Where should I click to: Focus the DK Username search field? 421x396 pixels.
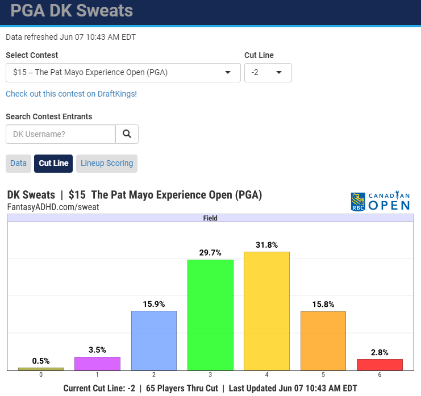(x=61, y=134)
